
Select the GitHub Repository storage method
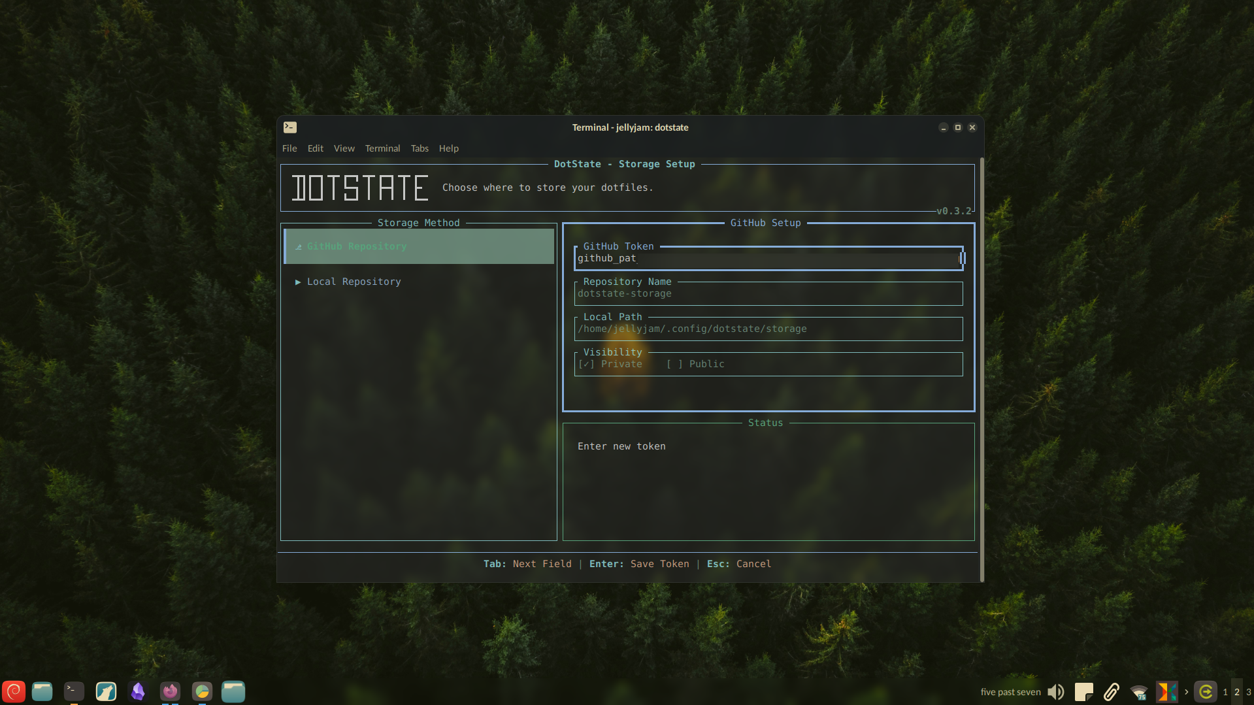419,246
